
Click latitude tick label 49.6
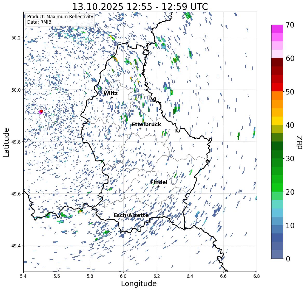click(16, 194)
